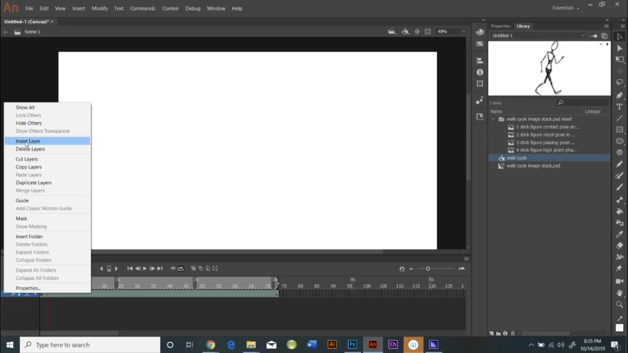Select the Selection tool
Image resolution: width=628 pixels, height=353 pixels.
pos(620,36)
